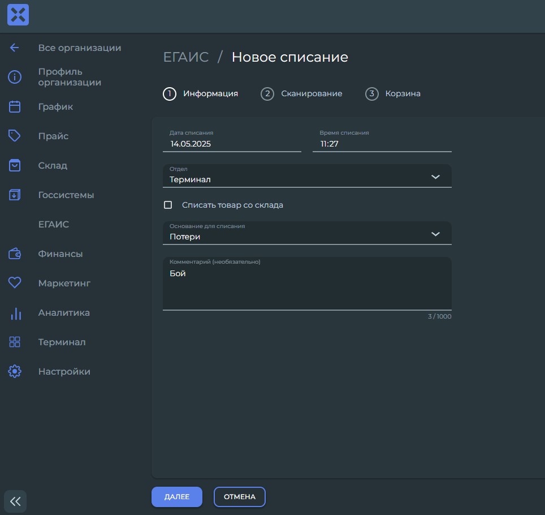Open the Прайс sidebar item

point(53,136)
